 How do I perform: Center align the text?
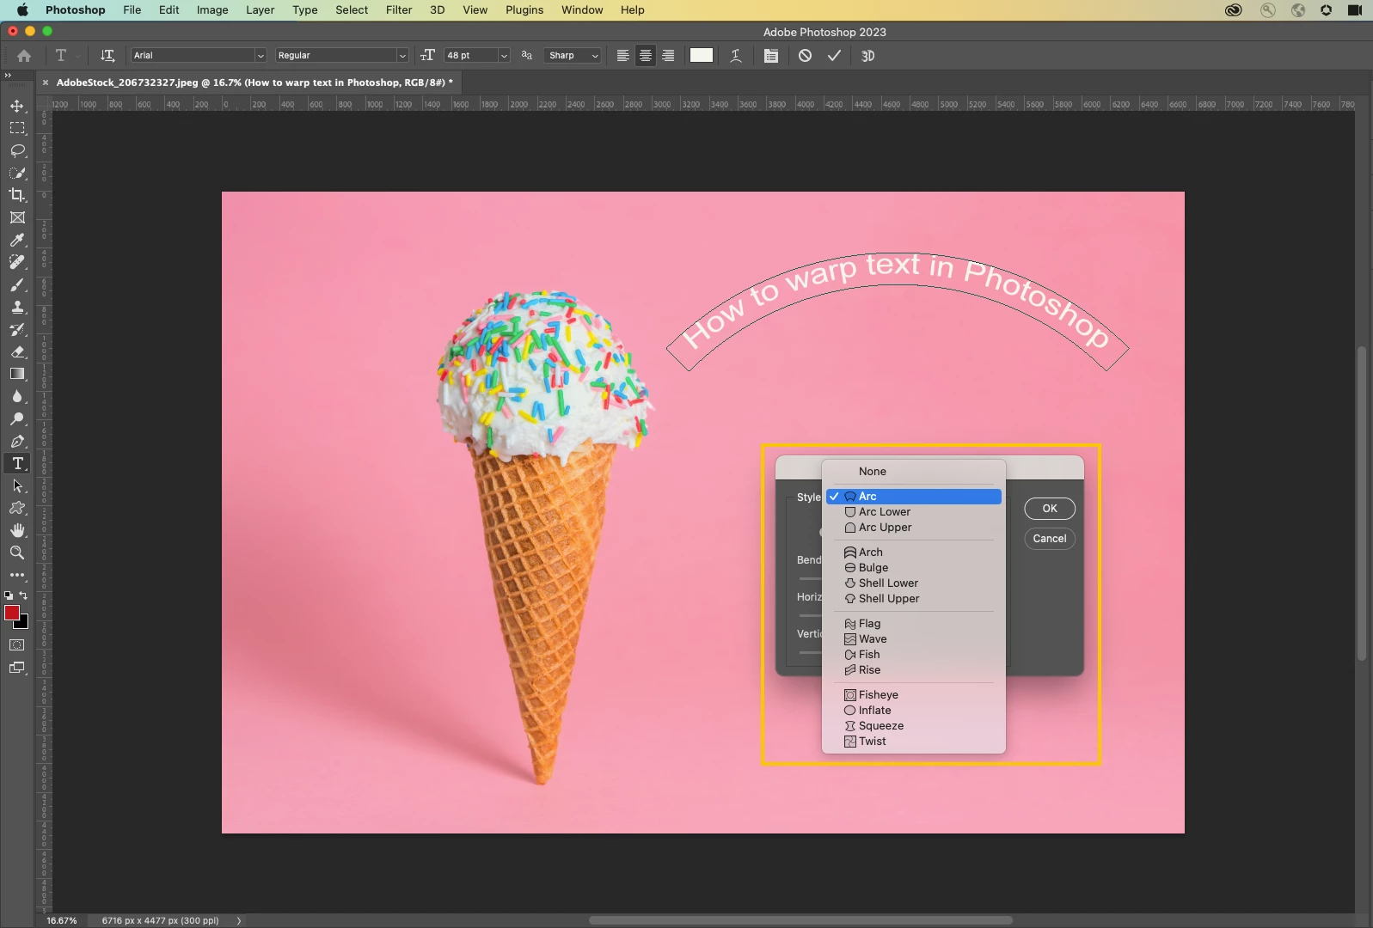tap(646, 55)
